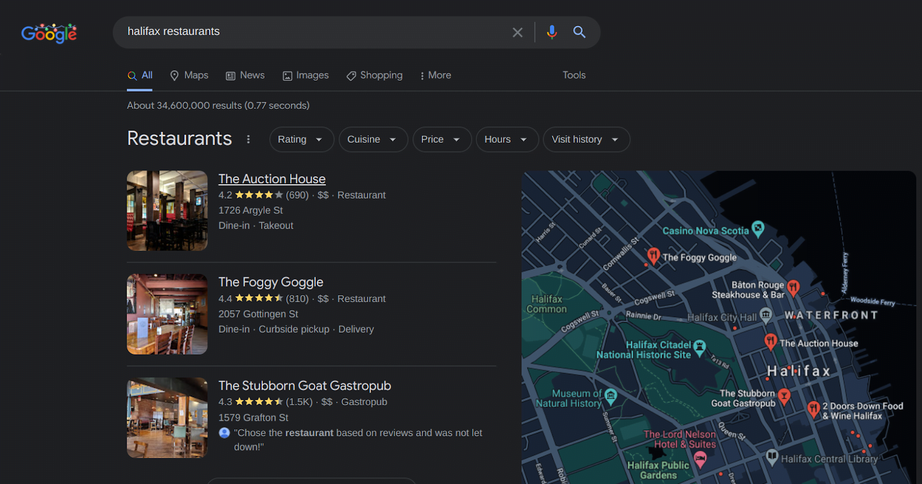
Task: Clear the search text with X icon
Action: tap(517, 32)
